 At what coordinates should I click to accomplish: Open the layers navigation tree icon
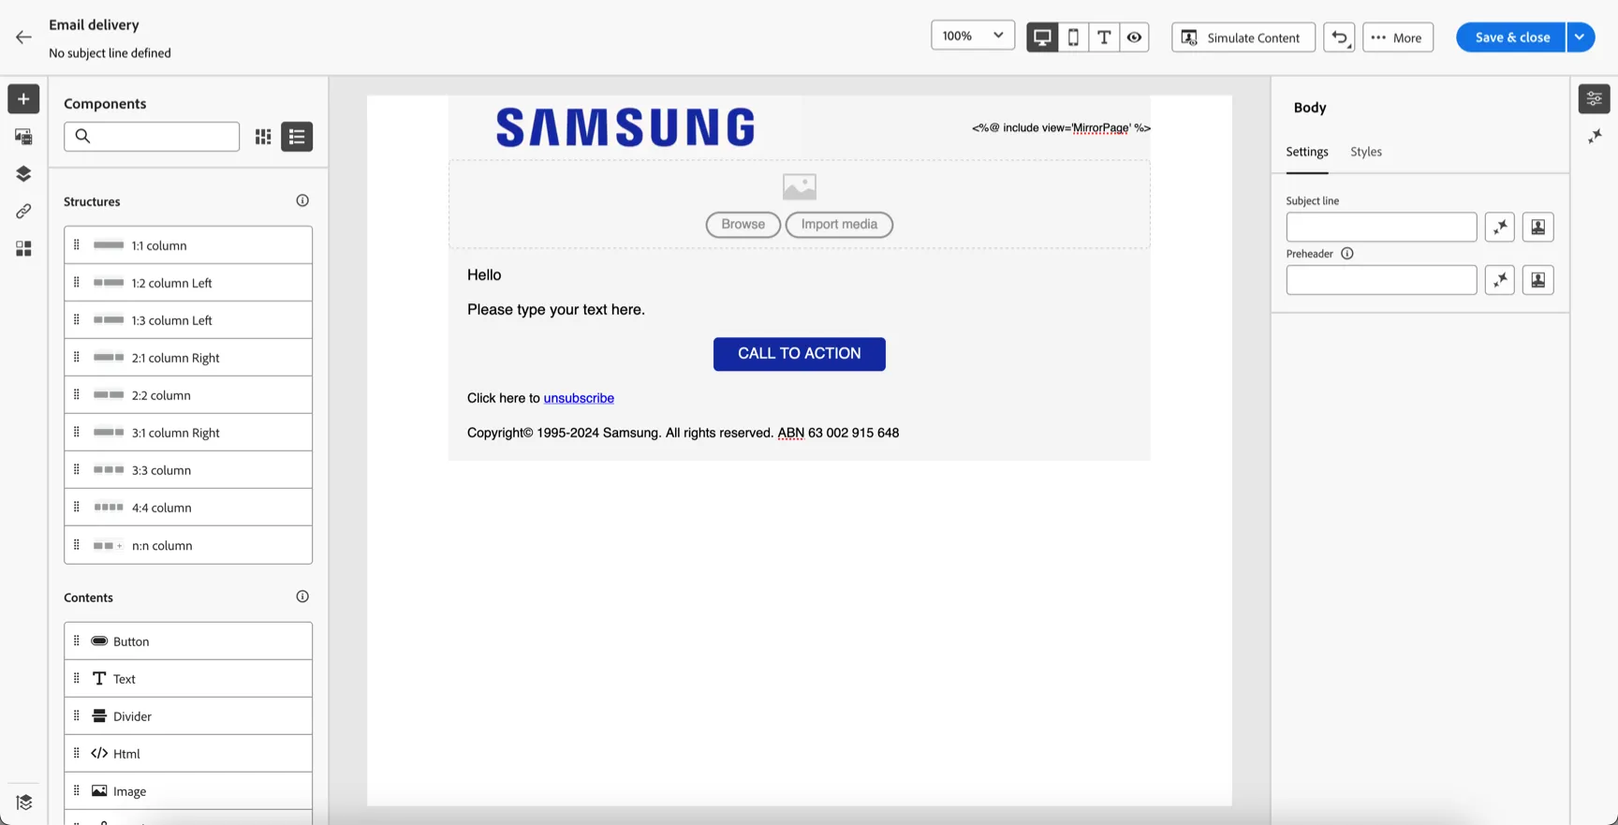coord(23,174)
